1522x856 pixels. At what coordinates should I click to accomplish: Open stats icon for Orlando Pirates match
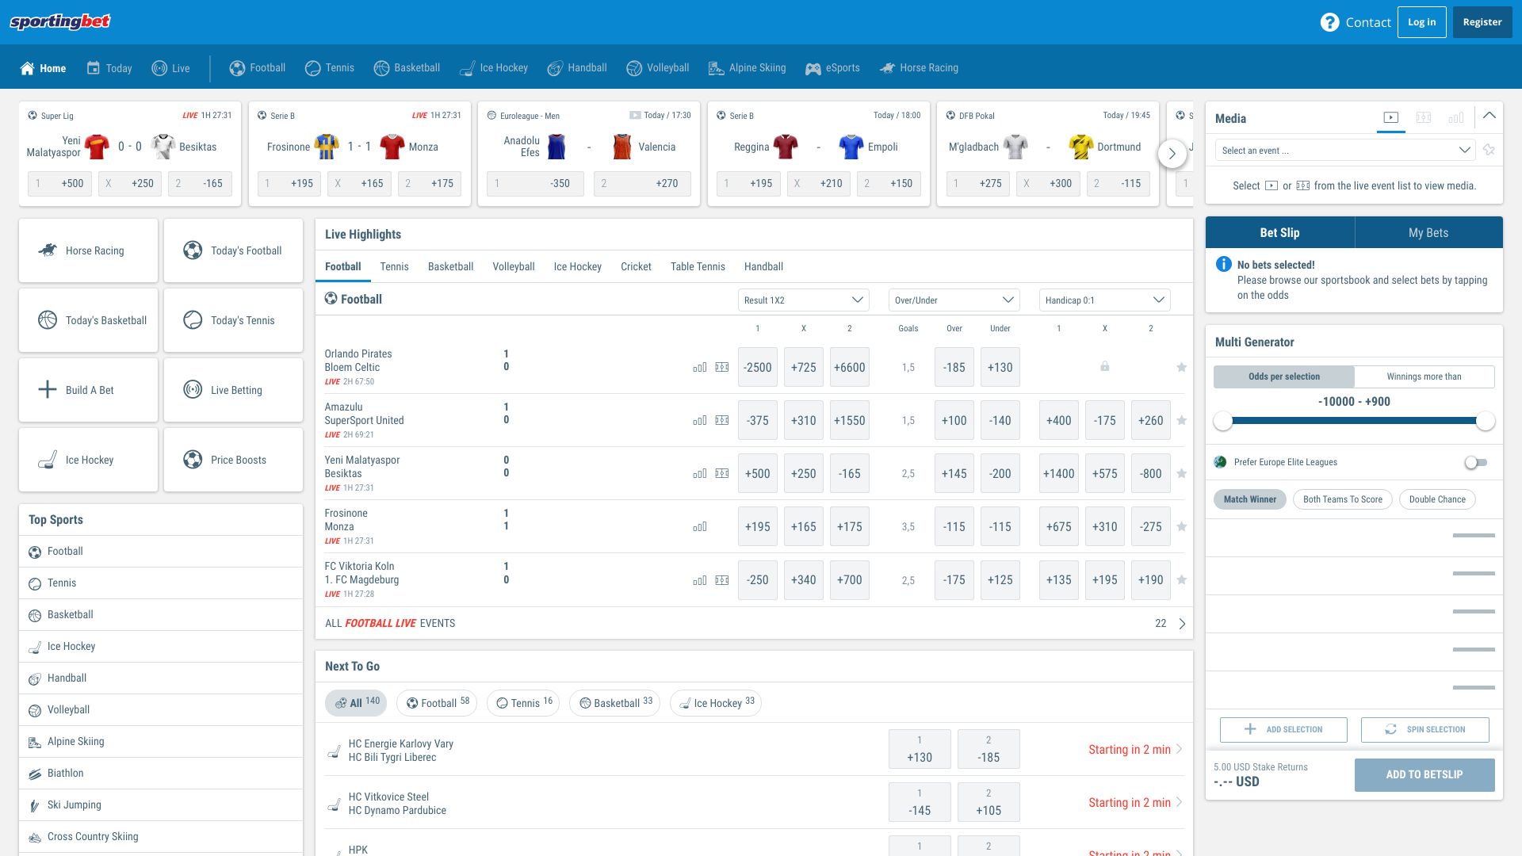pos(699,368)
